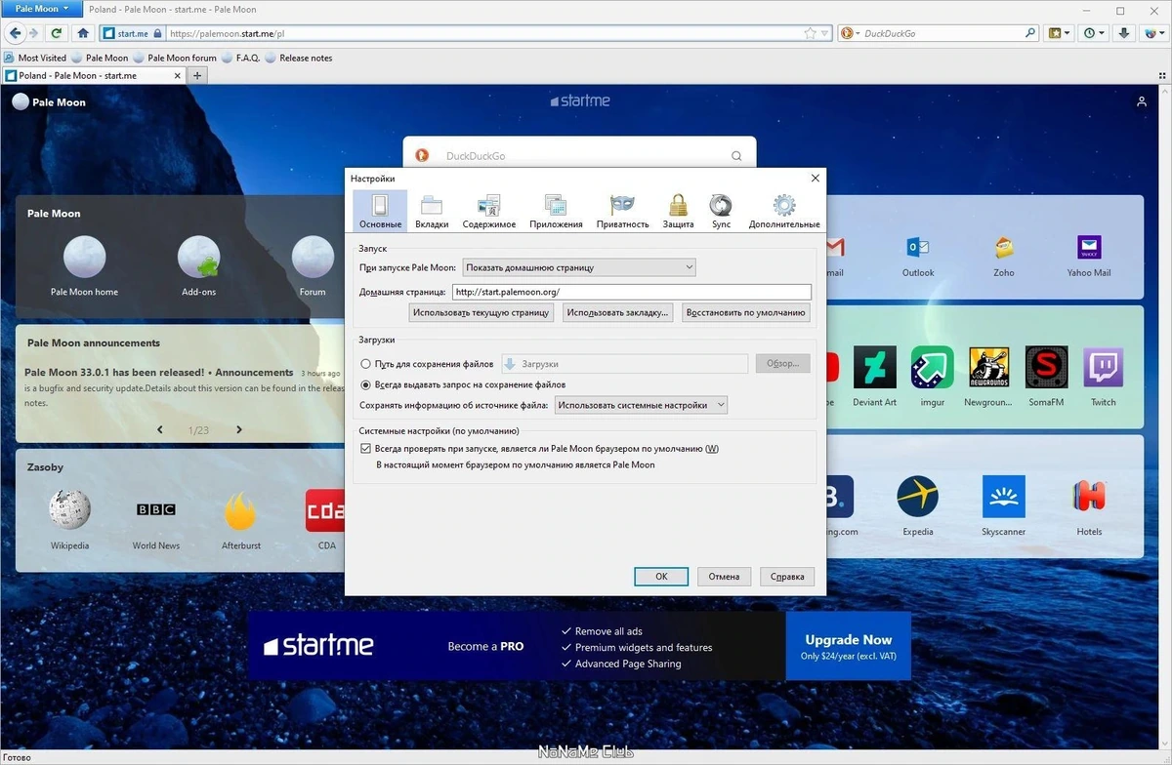Select Всегда выдавать запрос на сохранение radio
This screenshot has height=765, width=1172.
pyautogui.click(x=365, y=384)
